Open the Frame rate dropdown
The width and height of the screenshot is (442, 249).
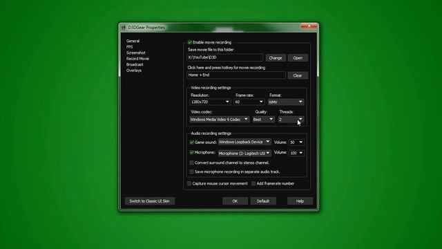coord(249,102)
